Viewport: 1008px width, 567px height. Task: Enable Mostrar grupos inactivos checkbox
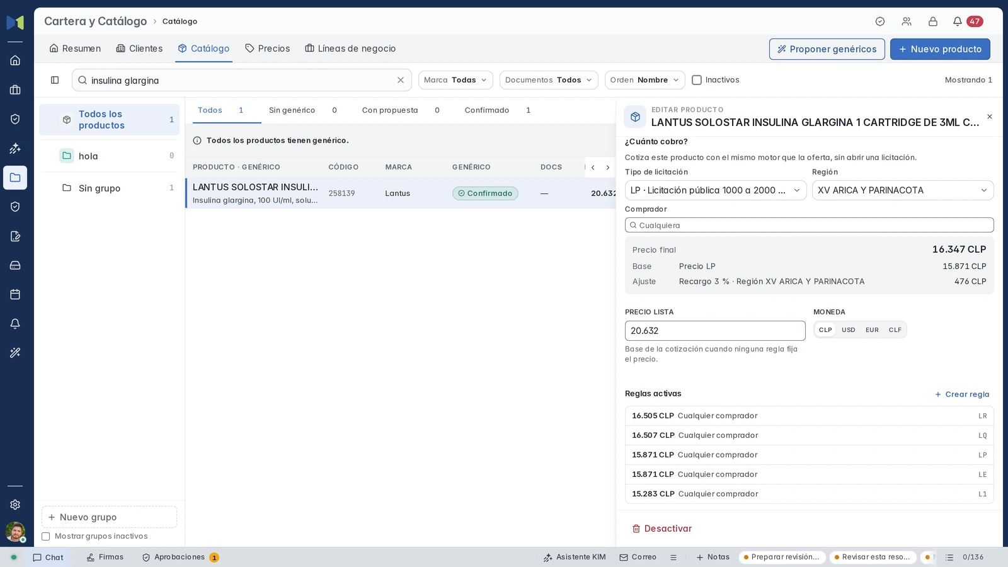coord(46,537)
